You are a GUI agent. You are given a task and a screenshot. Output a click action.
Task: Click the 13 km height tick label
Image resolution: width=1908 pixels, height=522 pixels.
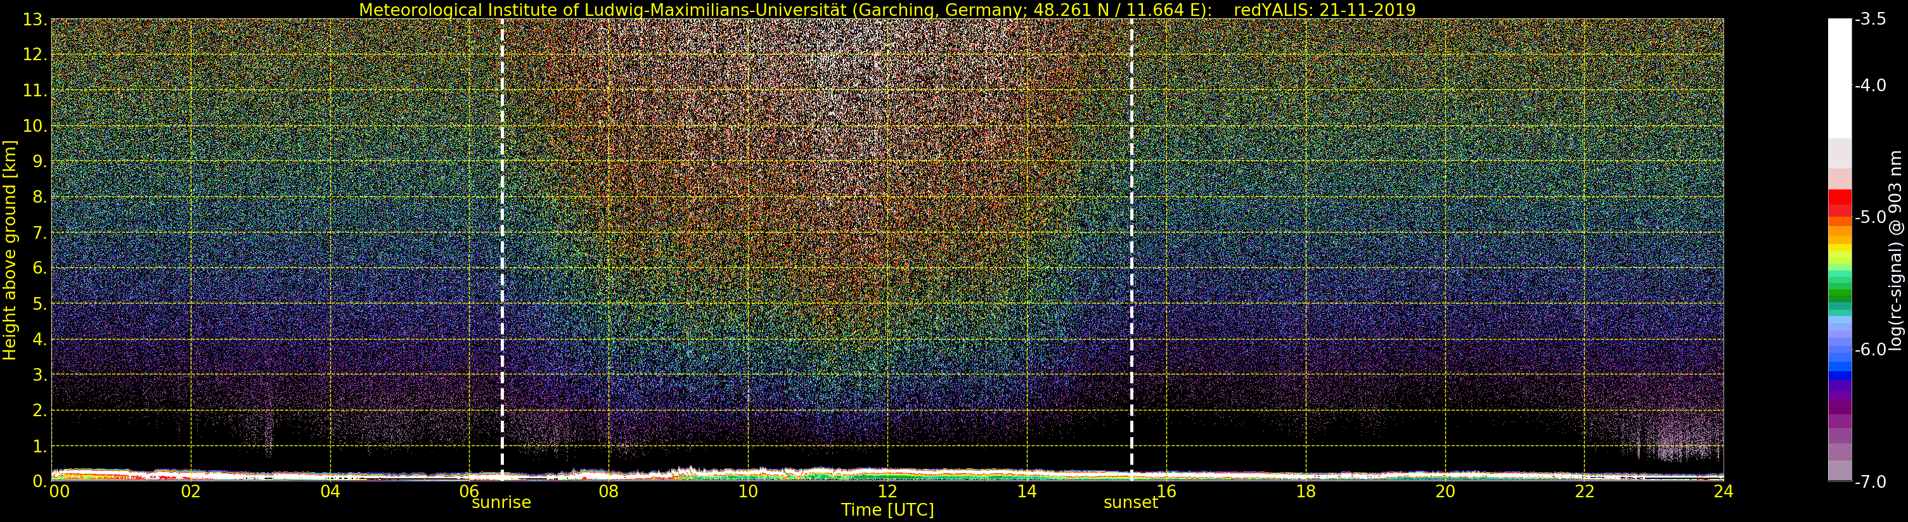coord(34,20)
